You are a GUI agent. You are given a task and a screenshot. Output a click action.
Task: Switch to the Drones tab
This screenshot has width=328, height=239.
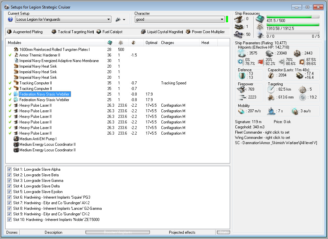(x=12, y=232)
